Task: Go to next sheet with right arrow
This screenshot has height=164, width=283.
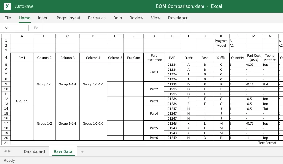Action: coord(10,151)
